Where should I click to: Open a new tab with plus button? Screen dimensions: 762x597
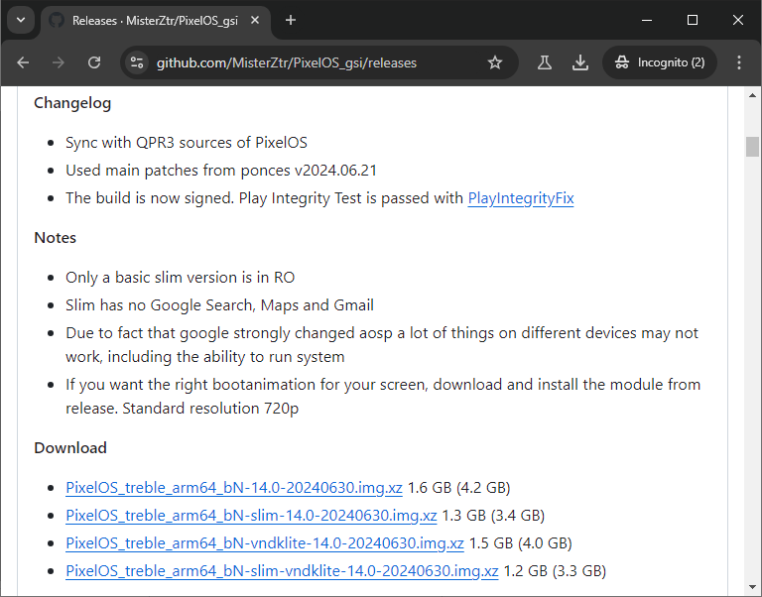pos(291,21)
